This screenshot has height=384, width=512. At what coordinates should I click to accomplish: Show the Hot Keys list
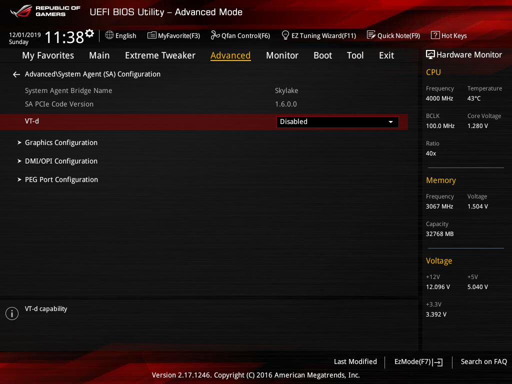click(449, 35)
